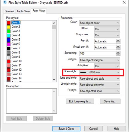Screen dimensions: 129x132
Task: Click the plot styles list scroll down arrow
Action: (54, 79)
